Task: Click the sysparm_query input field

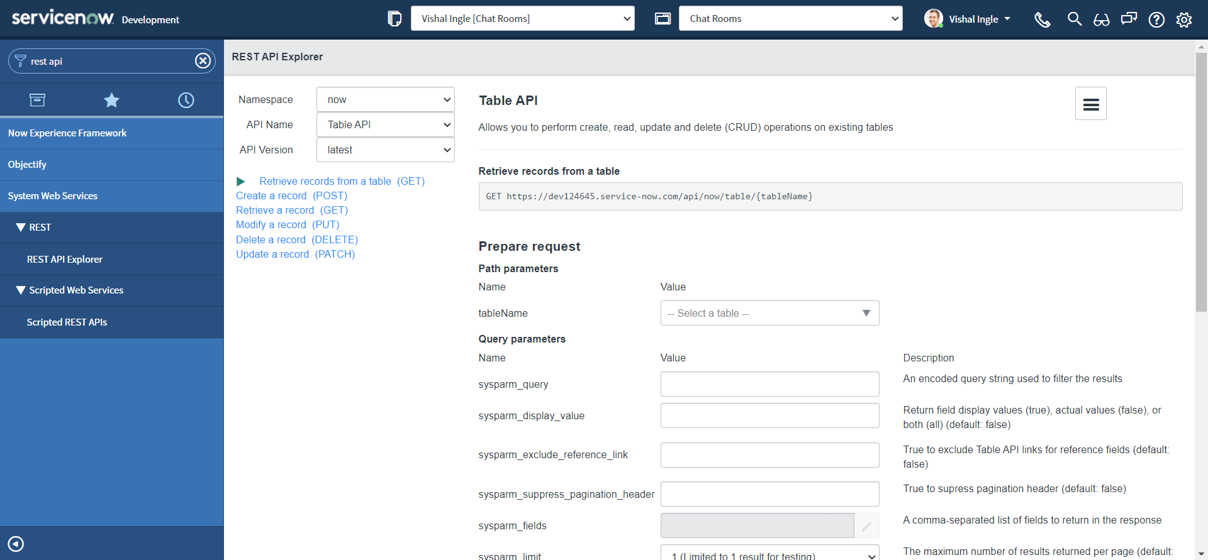Action: (769, 384)
